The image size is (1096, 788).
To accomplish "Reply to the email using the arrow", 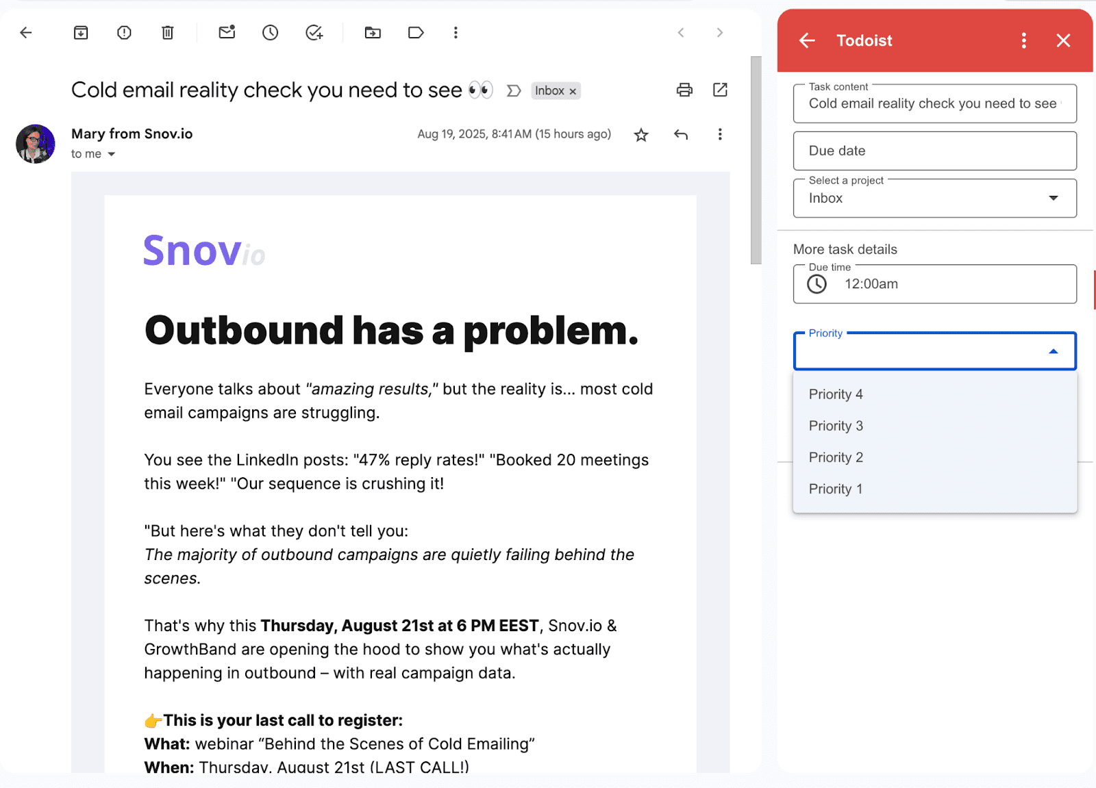I will (680, 135).
